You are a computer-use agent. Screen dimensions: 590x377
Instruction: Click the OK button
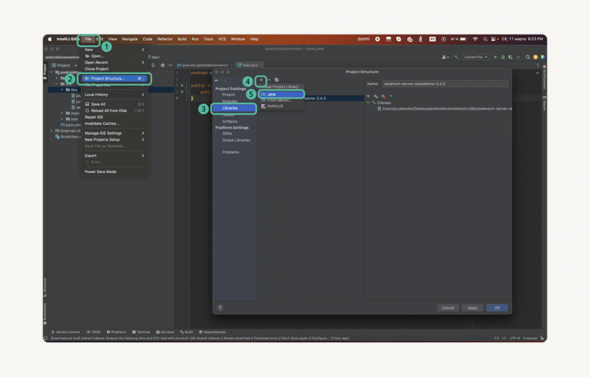(497, 308)
